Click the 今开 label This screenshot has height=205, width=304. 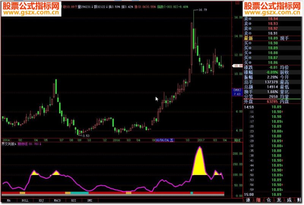[x=284, y=77]
